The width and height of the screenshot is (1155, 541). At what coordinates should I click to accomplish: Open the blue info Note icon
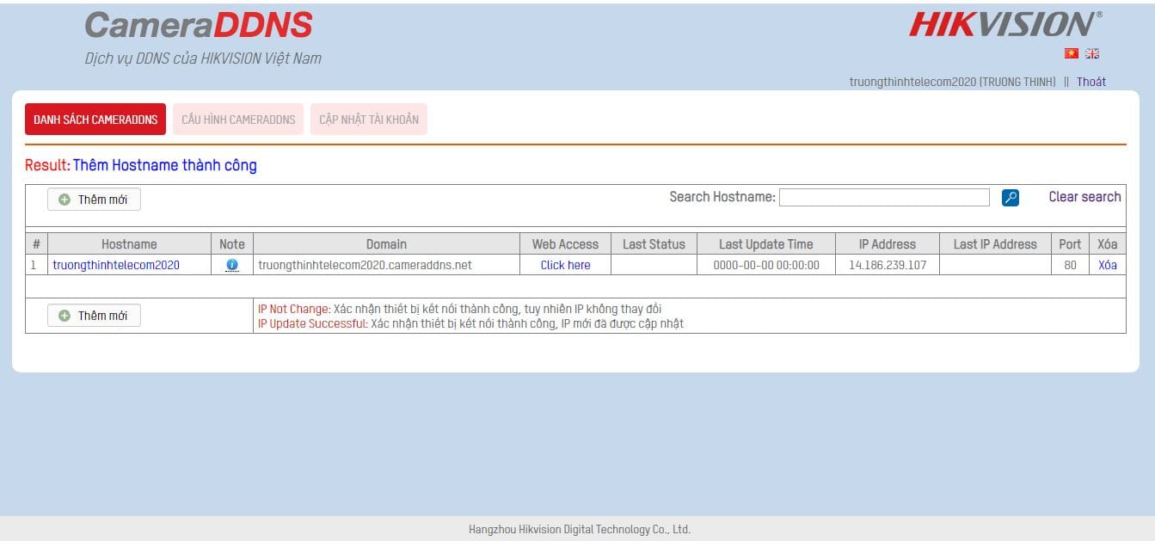[x=232, y=265]
